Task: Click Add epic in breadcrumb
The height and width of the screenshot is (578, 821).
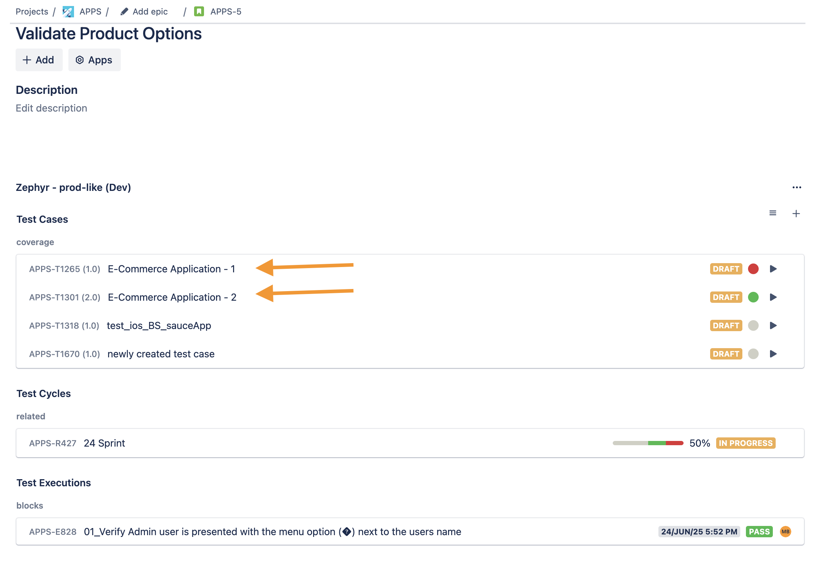Action: tap(150, 11)
